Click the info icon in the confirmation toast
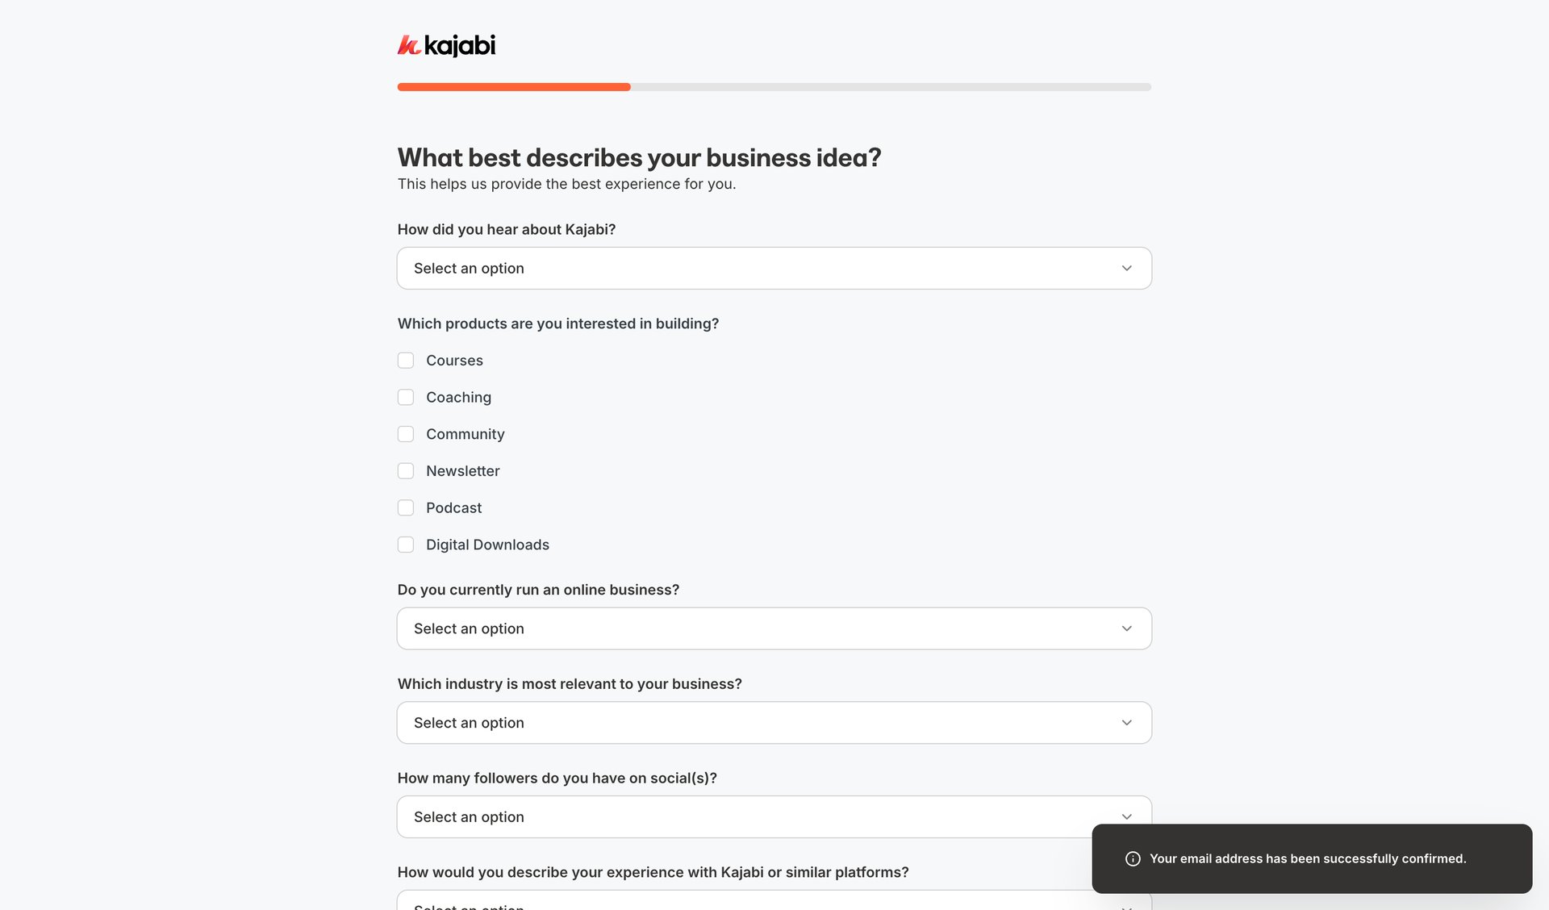 tap(1133, 858)
